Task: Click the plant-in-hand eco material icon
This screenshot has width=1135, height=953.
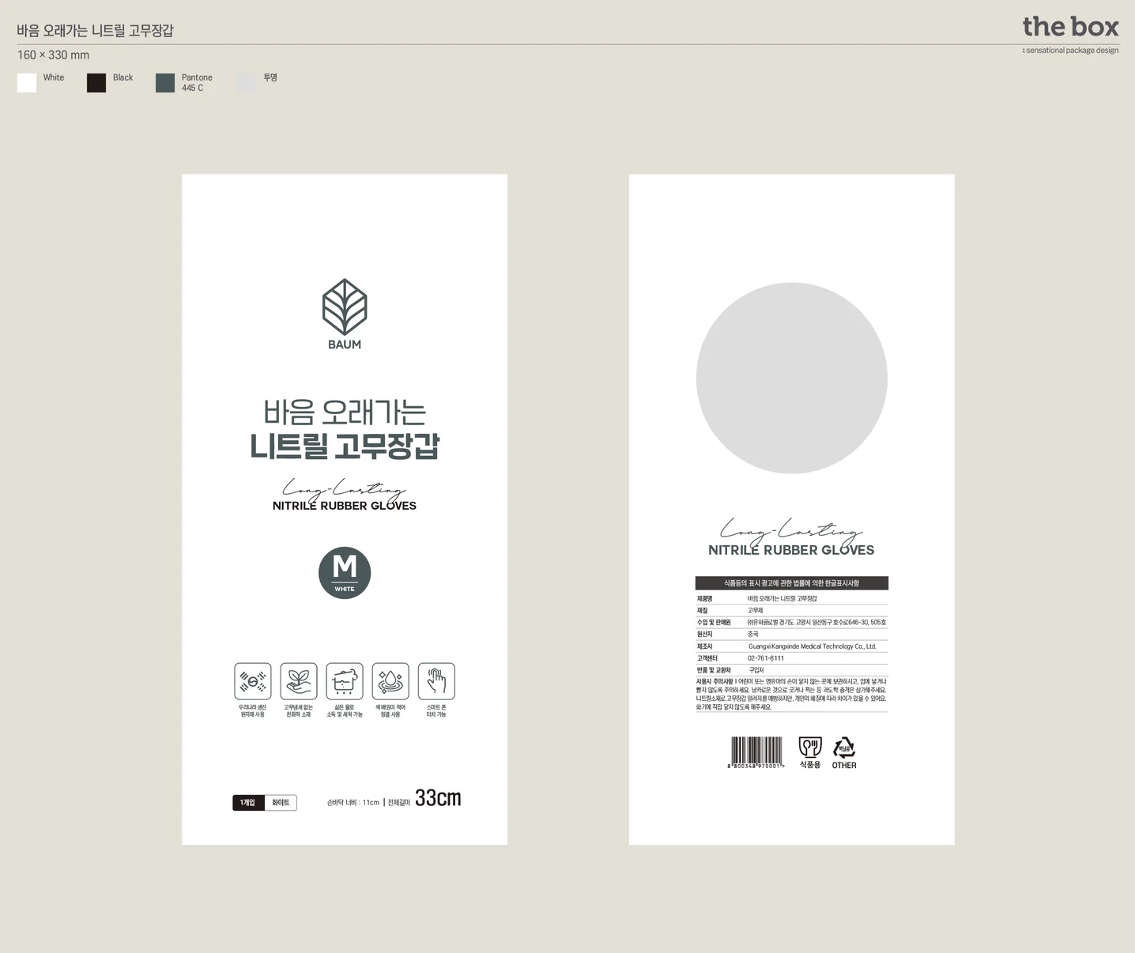Action: coord(299,681)
